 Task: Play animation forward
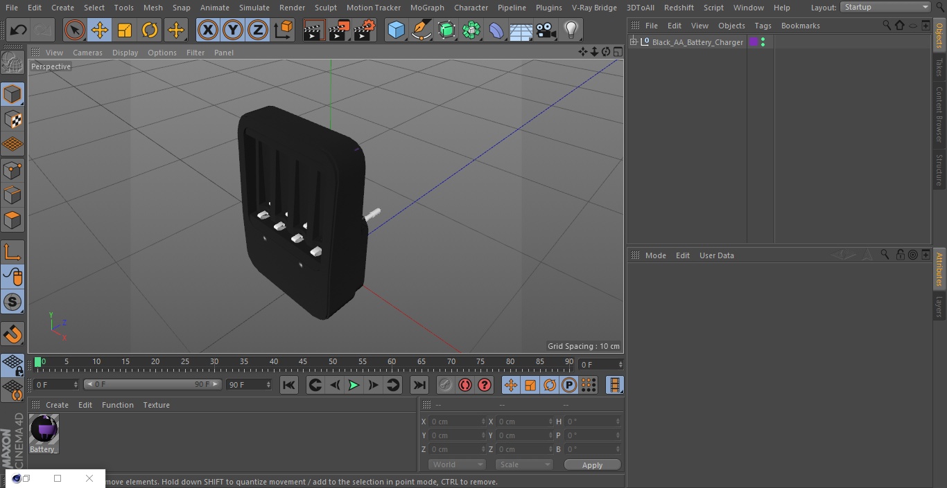[354, 385]
